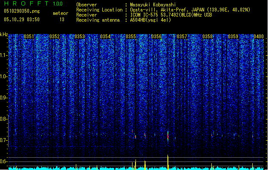
Task: Click the 0352 time marker
Action: click(x=55, y=37)
